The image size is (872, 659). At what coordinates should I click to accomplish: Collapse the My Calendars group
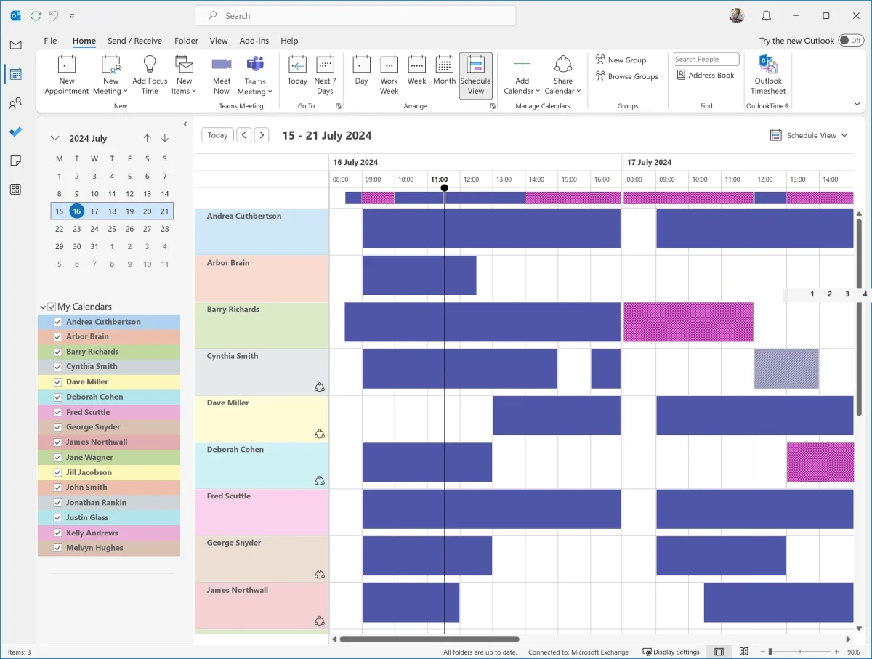[43, 307]
